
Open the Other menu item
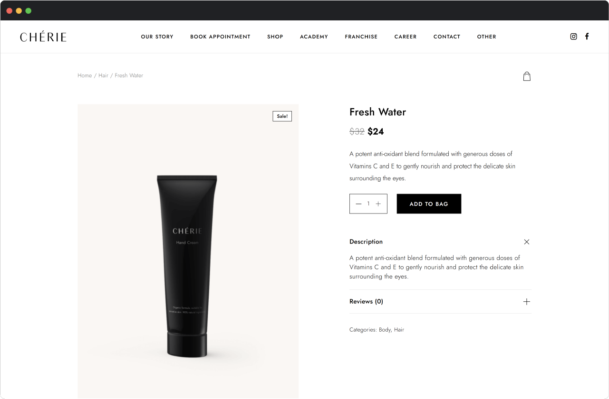[487, 37]
